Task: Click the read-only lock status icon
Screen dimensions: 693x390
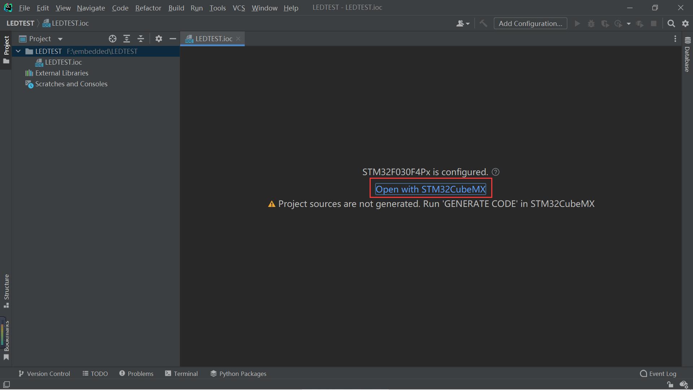Action: [670, 385]
